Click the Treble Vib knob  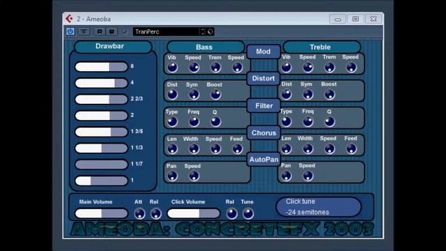[286, 68]
